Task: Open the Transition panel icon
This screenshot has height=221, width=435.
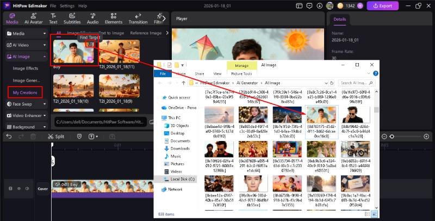Action: [x=138, y=18]
